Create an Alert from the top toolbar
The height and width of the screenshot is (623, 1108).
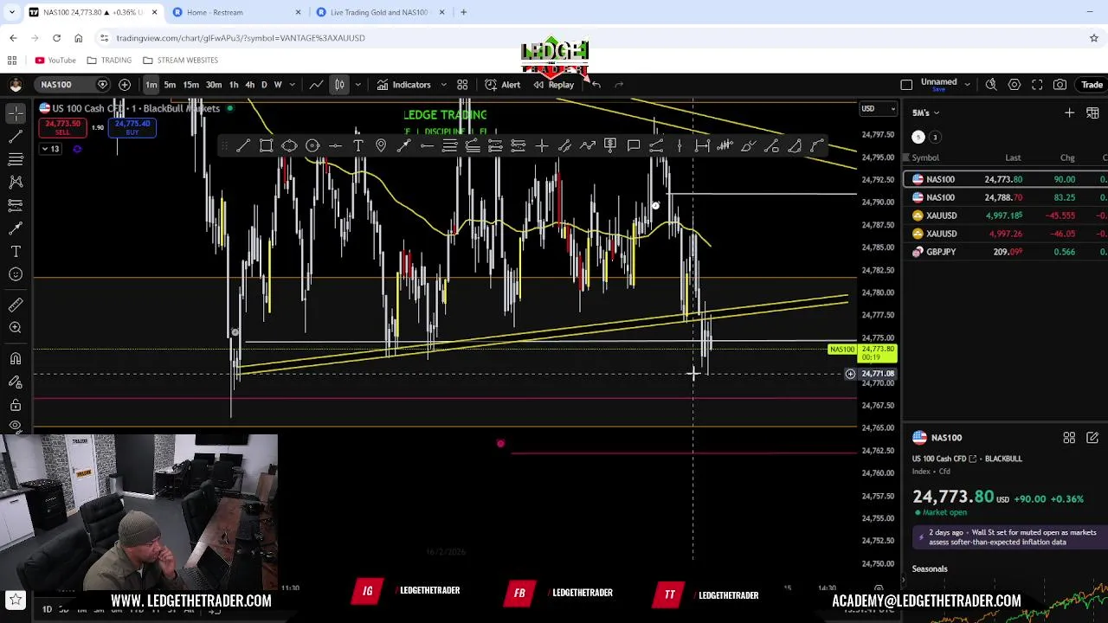pyautogui.click(x=502, y=85)
